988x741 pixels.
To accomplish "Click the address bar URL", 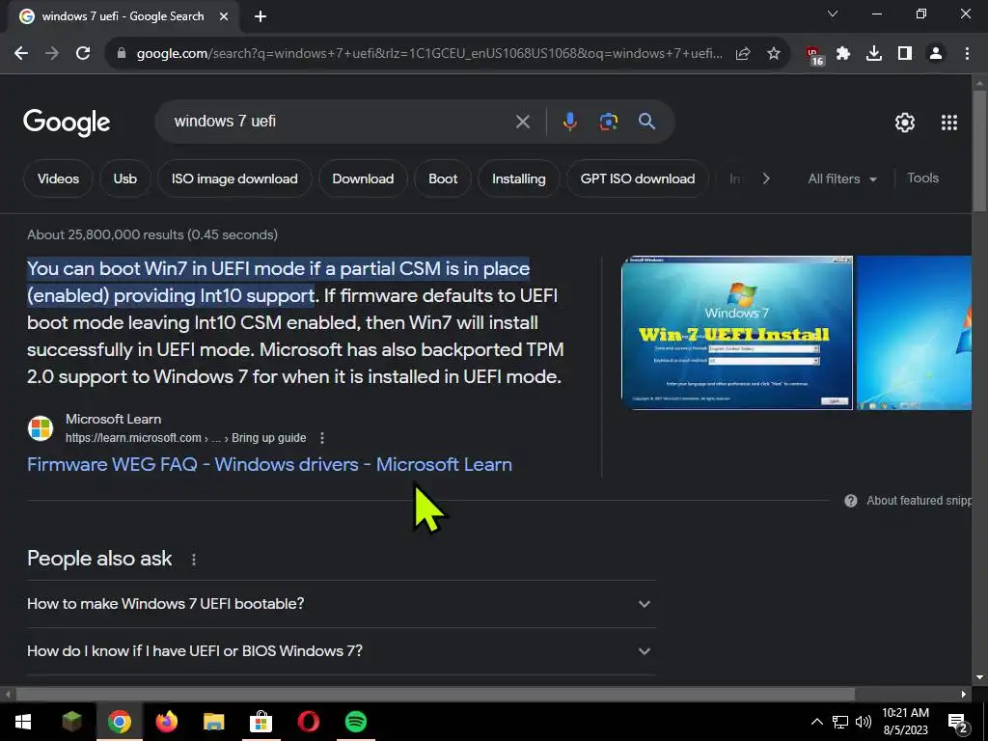I will 429,54.
